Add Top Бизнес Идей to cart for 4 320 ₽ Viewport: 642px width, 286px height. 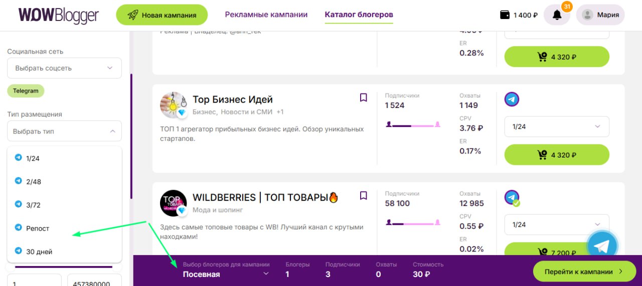click(x=556, y=155)
